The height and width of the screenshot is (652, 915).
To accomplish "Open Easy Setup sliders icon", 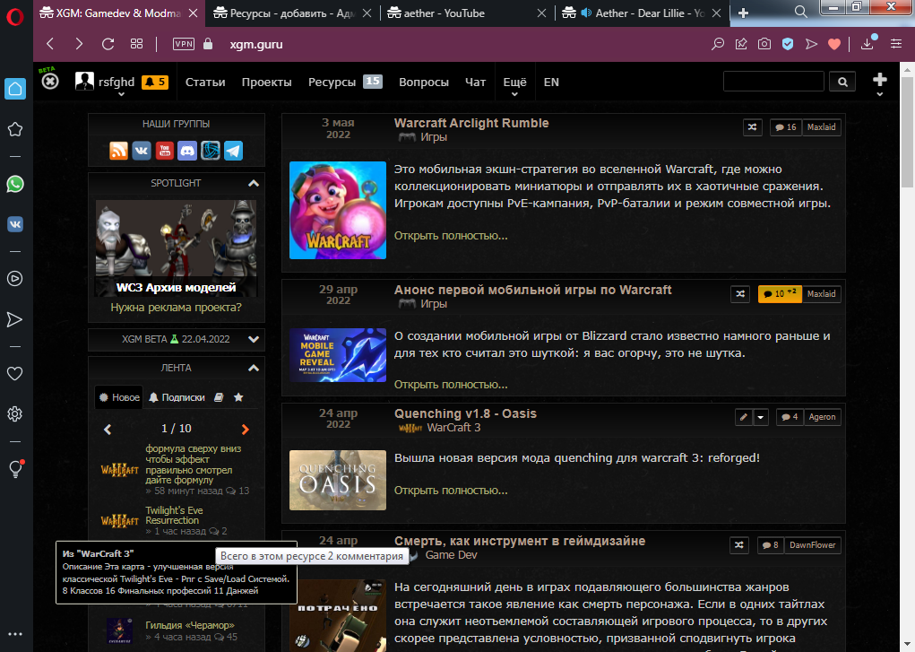I will coord(896,44).
